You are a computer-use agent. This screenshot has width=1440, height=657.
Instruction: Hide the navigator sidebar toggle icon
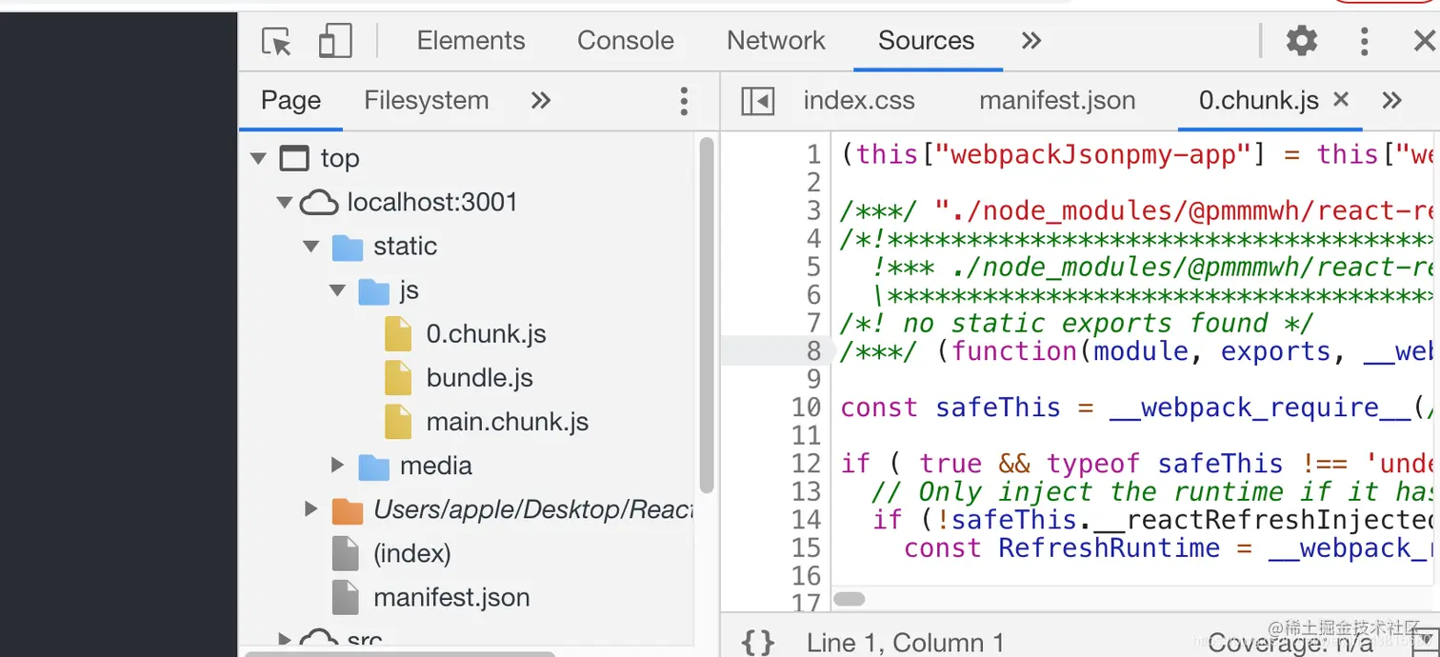pyautogui.click(x=758, y=101)
